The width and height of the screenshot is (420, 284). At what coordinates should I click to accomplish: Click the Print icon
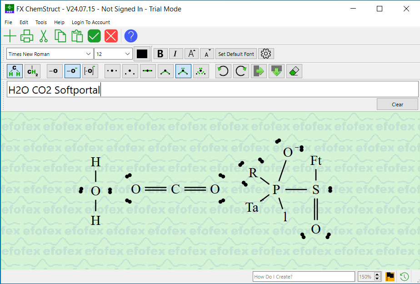pos(27,36)
